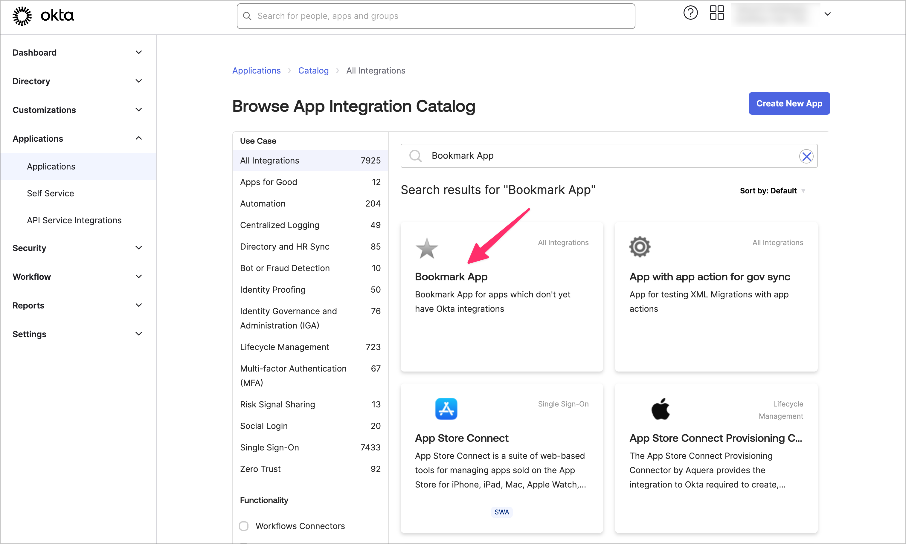Open the help question-mark icon
Screen dimensions: 906x544
pyautogui.click(x=690, y=13)
